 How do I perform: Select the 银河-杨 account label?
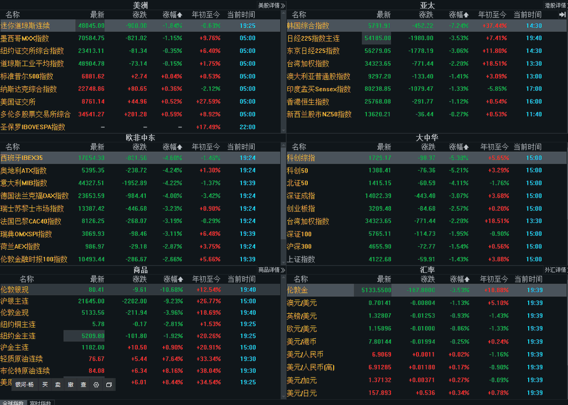24,385
